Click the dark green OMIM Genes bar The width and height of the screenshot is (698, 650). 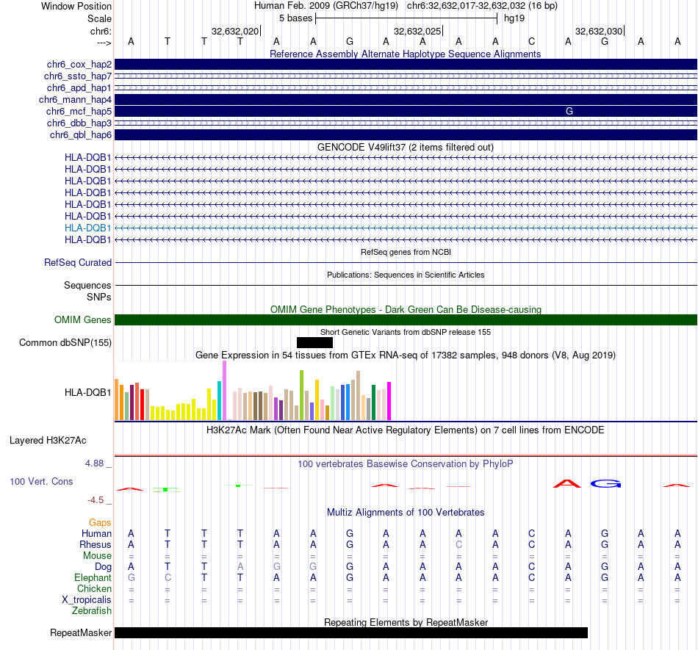406,320
